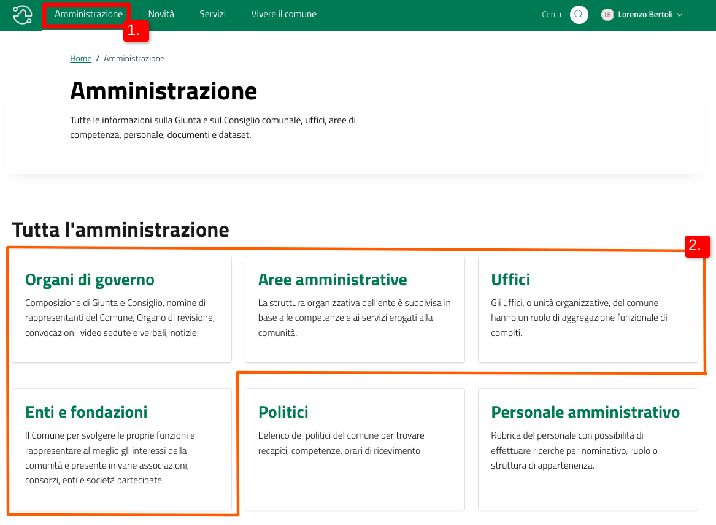Navigate to Vivere il comune
Screen dimensions: 716x525
click(283, 14)
